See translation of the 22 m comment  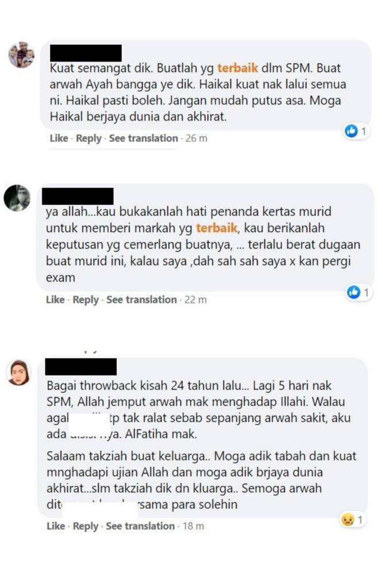tap(141, 300)
